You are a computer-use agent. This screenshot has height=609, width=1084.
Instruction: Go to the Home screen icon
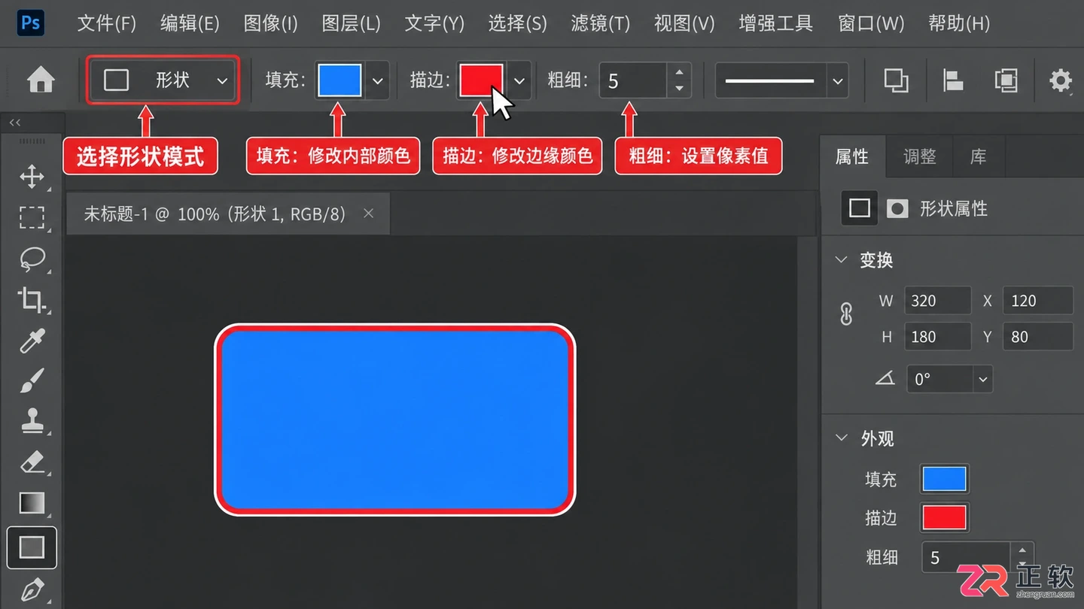tap(41, 80)
